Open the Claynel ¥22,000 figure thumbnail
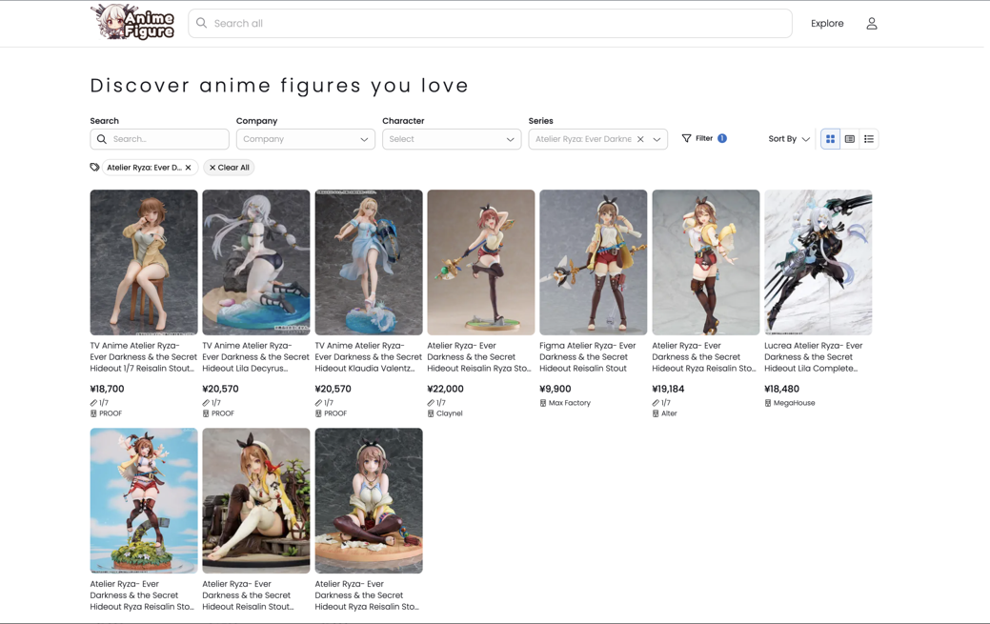 point(481,262)
